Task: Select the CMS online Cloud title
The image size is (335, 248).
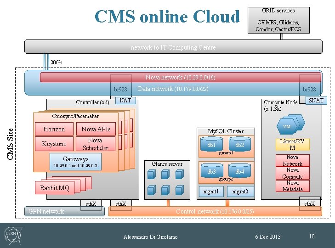Action: (x=167, y=16)
